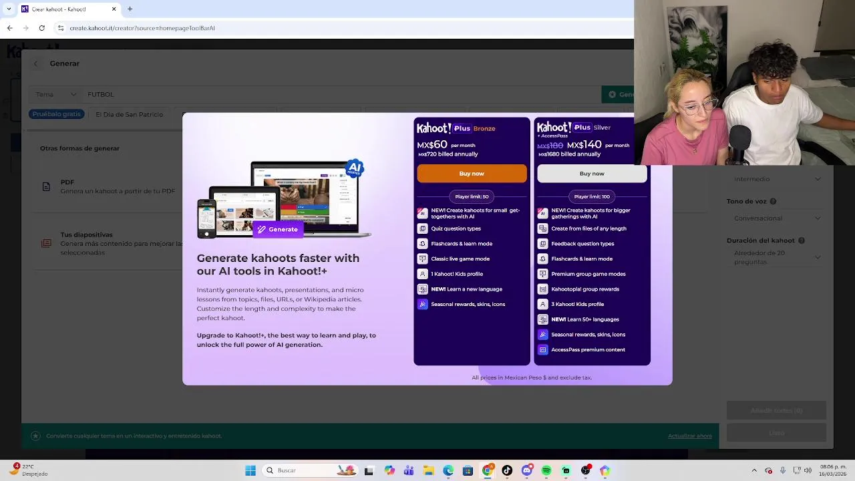This screenshot has height=481, width=855.
Task: Show hidden system tray icons
Action: click(x=754, y=470)
